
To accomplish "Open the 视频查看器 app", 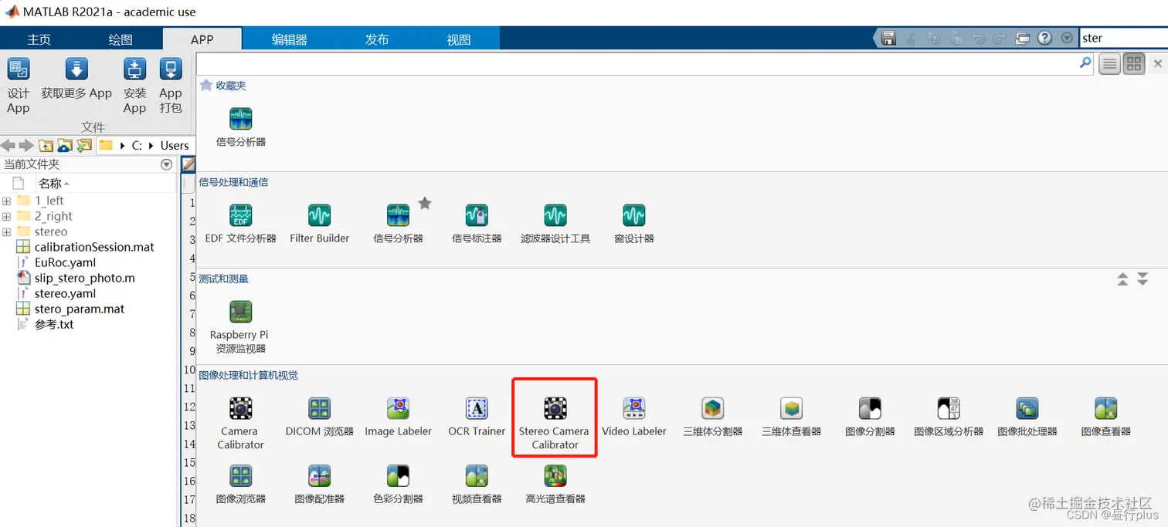I will [x=477, y=485].
